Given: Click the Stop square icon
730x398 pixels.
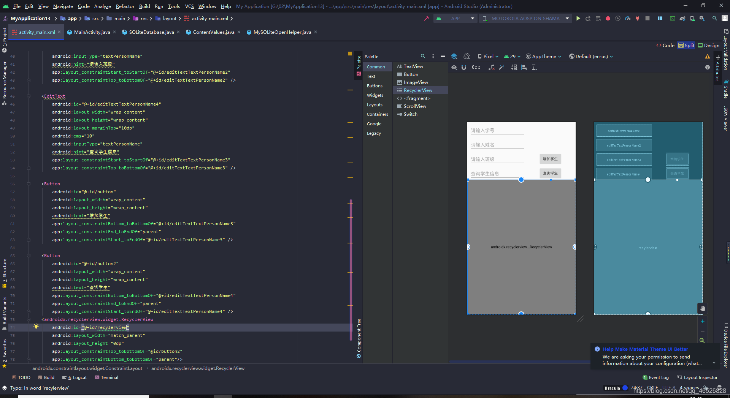Looking at the screenshot, I should (x=647, y=18).
